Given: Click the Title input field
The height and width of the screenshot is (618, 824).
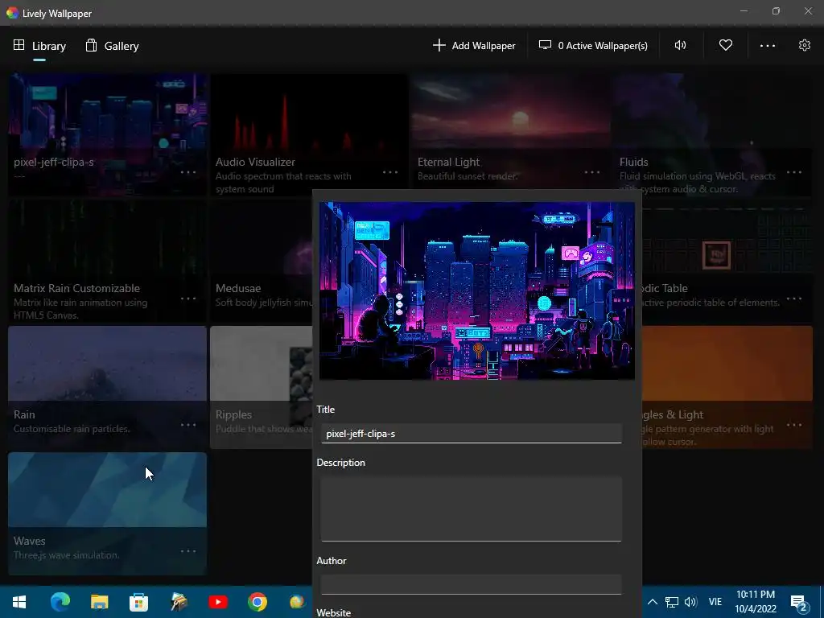Looking at the screenshot, I should pos(472,434).
